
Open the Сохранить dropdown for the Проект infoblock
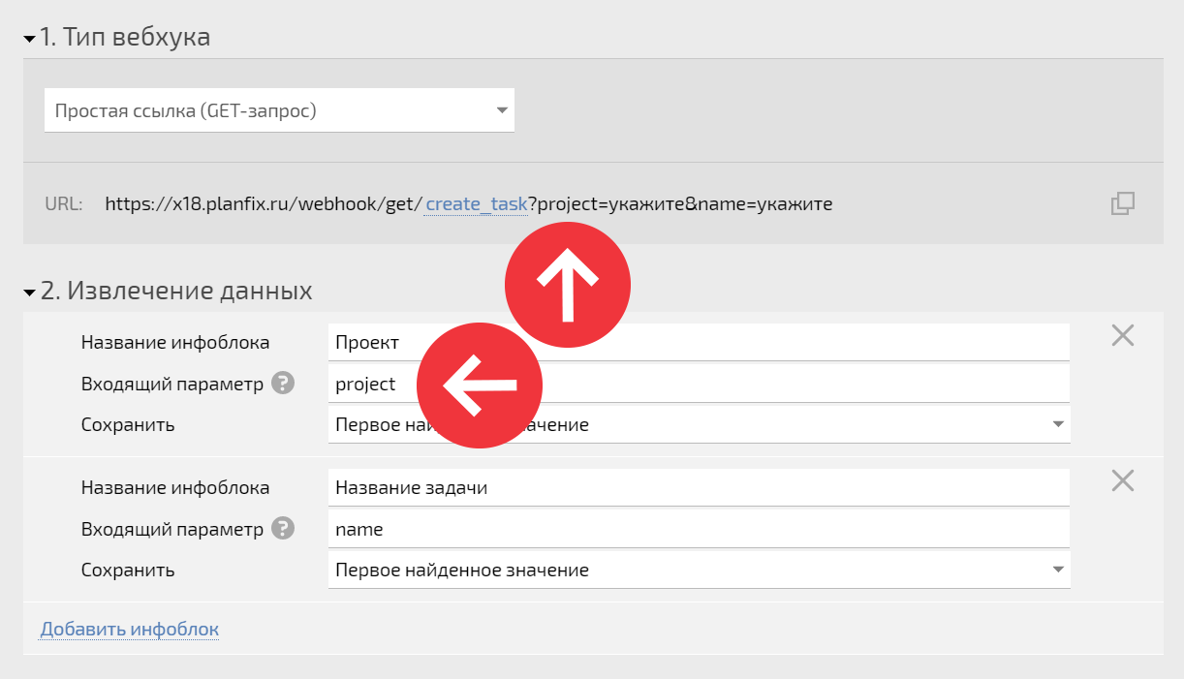(x=699, y=424)
